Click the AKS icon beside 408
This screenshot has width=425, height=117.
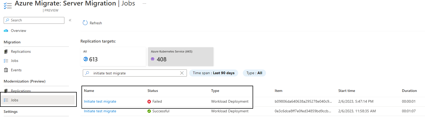point(153,59)
